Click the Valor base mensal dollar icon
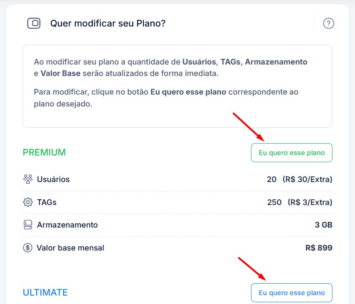This screenshot has width=355, height=304. point(27,248)
